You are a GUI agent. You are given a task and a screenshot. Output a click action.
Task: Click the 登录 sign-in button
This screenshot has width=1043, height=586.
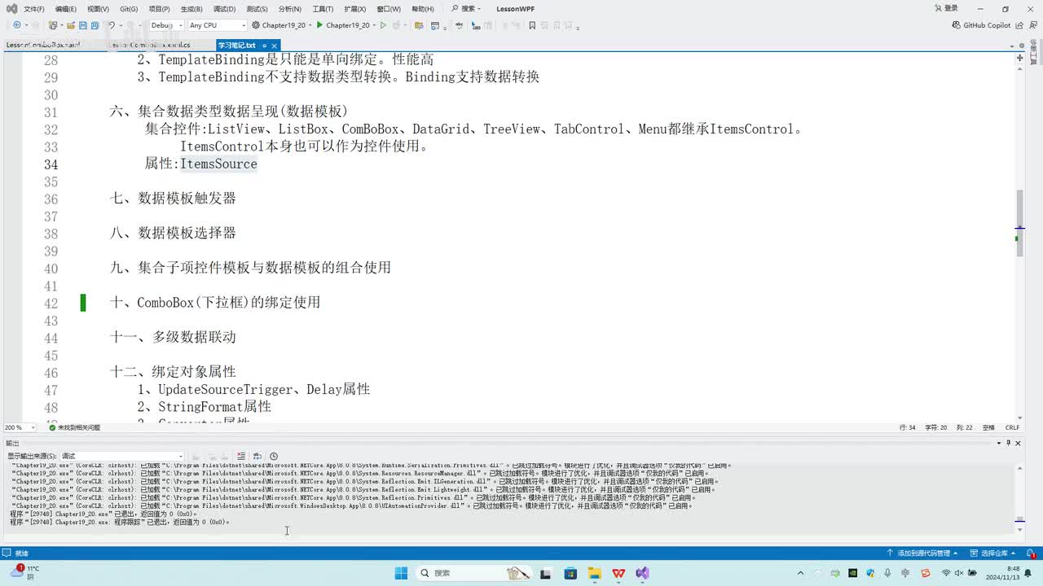pyautogui.click(x=945, y=9)
